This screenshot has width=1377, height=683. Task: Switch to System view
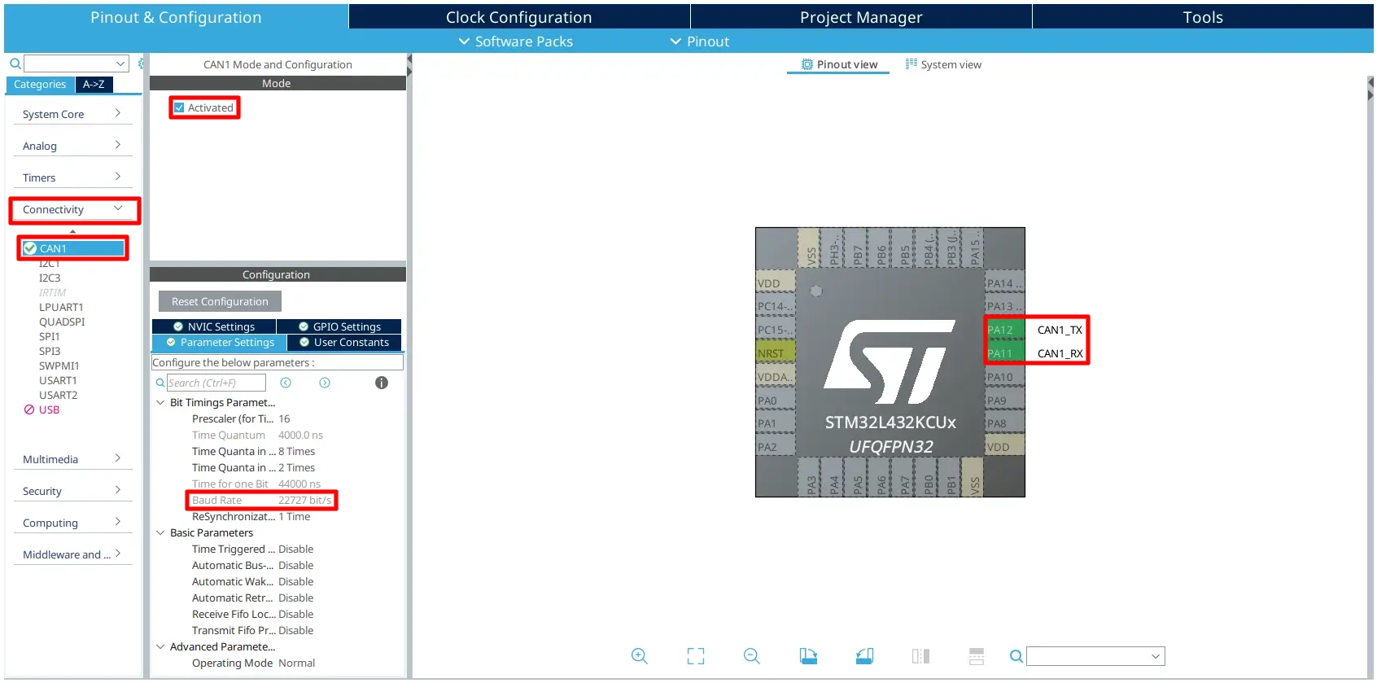943,64
